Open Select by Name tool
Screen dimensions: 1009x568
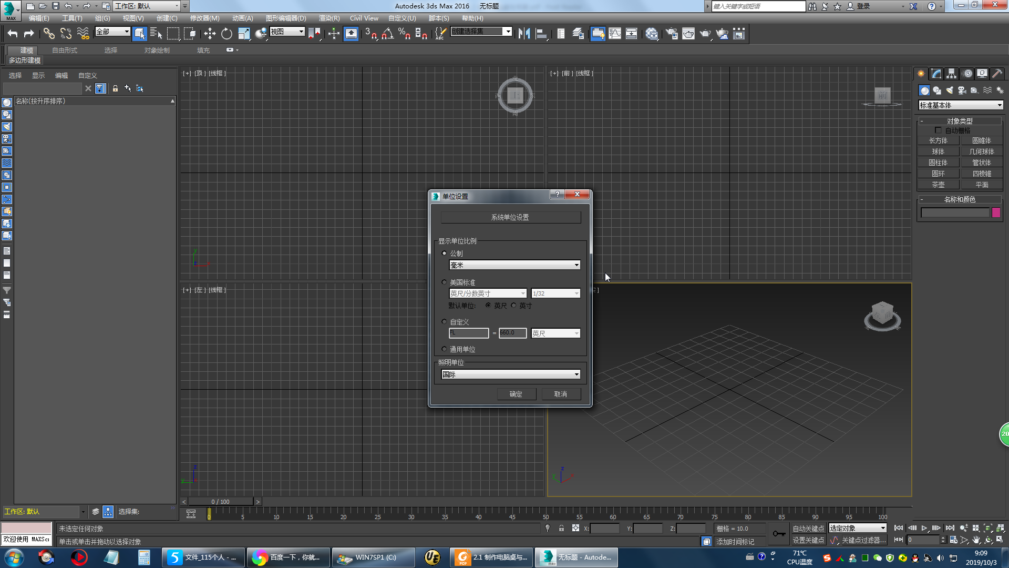pos(156,34)
